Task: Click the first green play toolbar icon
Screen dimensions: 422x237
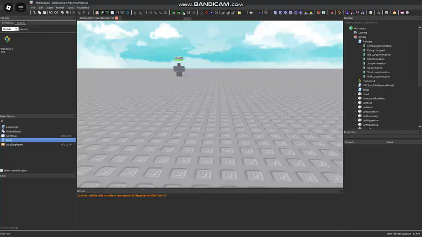Action: (x=173, y=13)
